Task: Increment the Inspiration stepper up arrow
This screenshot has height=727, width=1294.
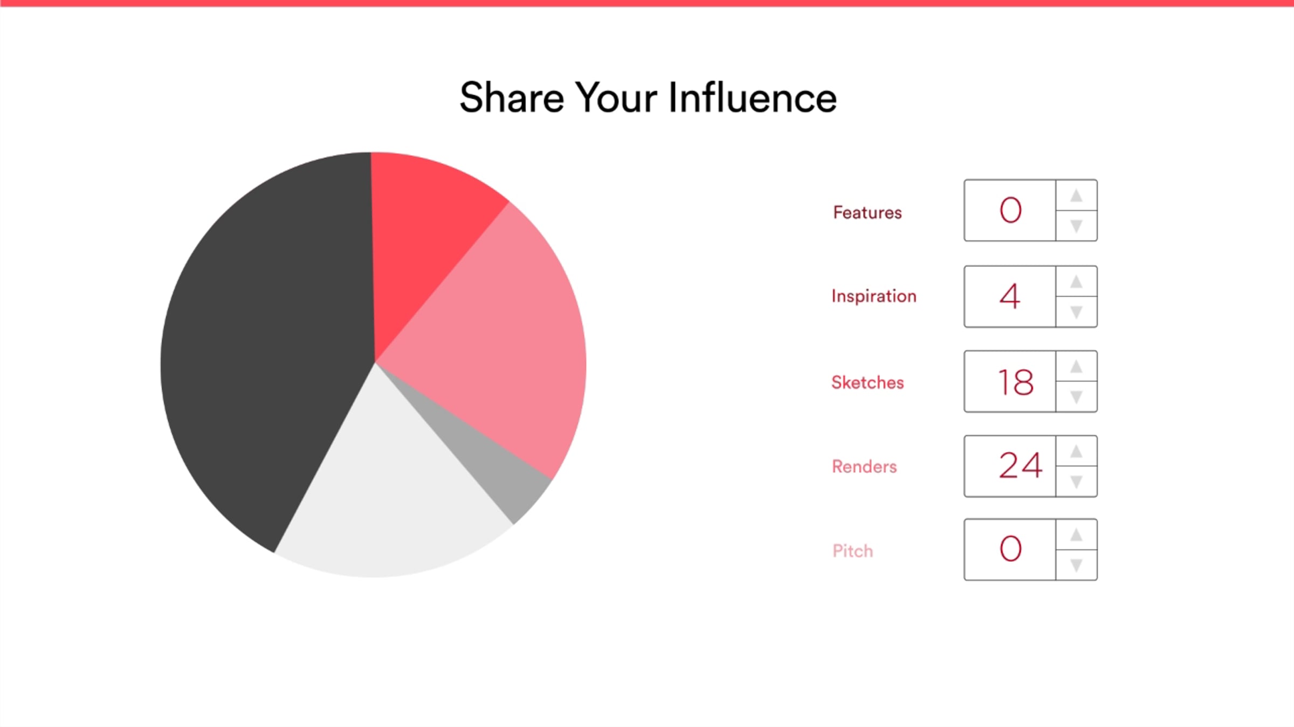Action: click(1076, 281)
